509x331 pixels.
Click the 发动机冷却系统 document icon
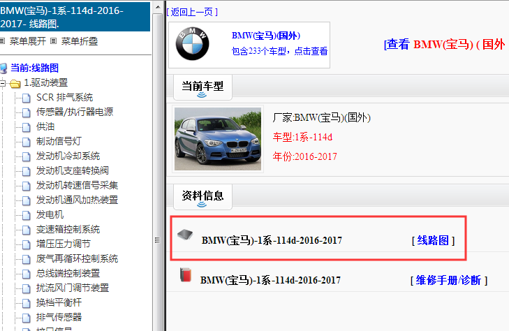pos(27,156)
